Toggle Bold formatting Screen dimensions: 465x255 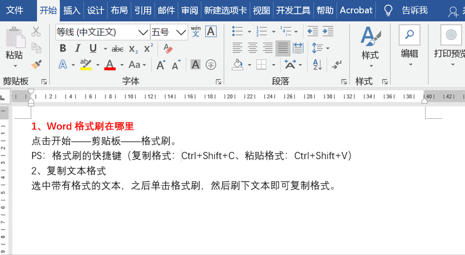tap(63, 48)
